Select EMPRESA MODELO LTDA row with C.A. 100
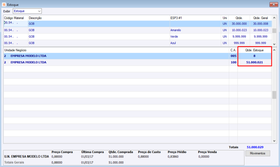 click(x=138, y=62)
